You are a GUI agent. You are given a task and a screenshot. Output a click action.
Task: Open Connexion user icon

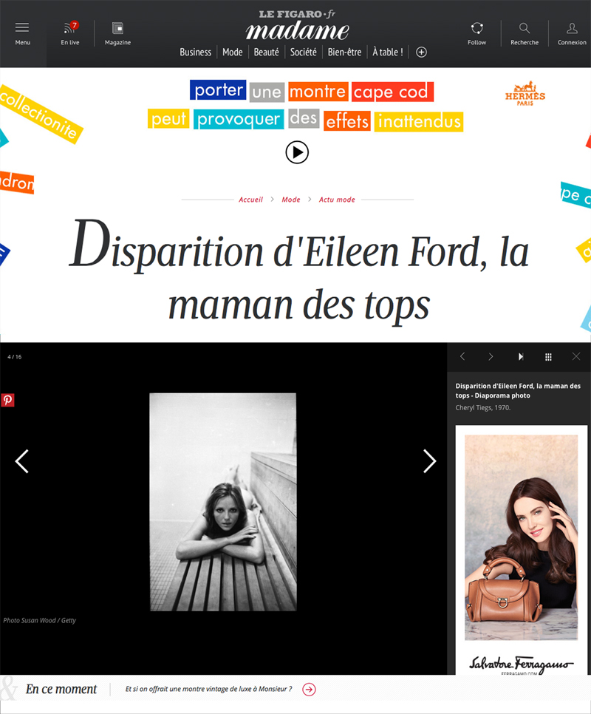(x=572, y=28)
